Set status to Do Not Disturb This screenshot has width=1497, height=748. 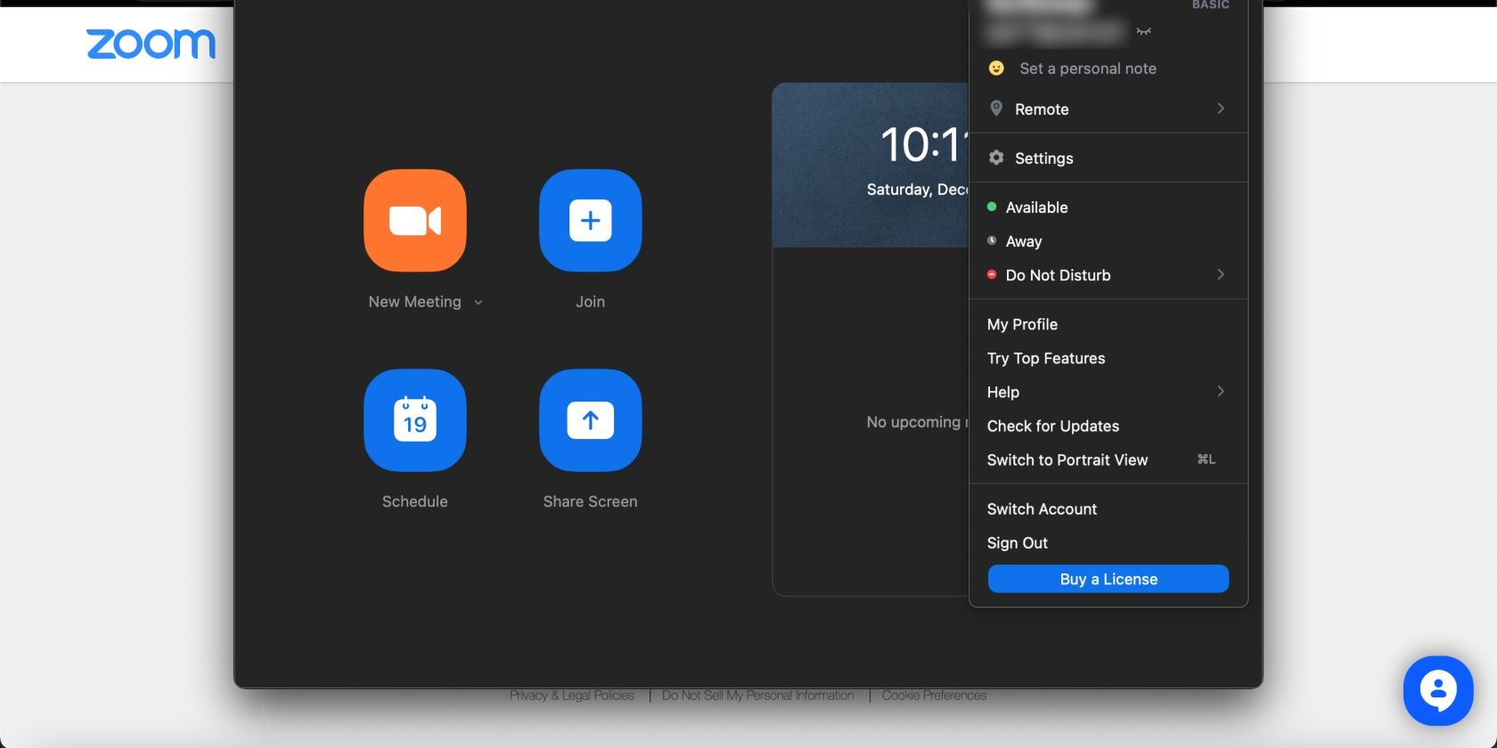(1058, 275)
